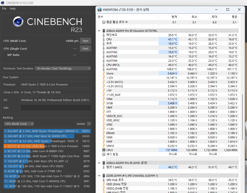Click chip icon of ASRock A620M Nuvoton group
The width and height of the screenshot is (247, 193).
pyautogui.click(x=104, y=31)
